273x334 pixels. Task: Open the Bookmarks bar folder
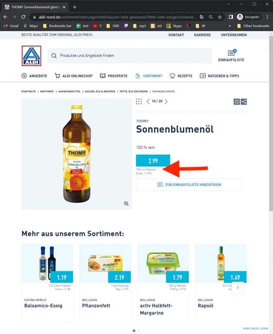(x=57, y=26)
